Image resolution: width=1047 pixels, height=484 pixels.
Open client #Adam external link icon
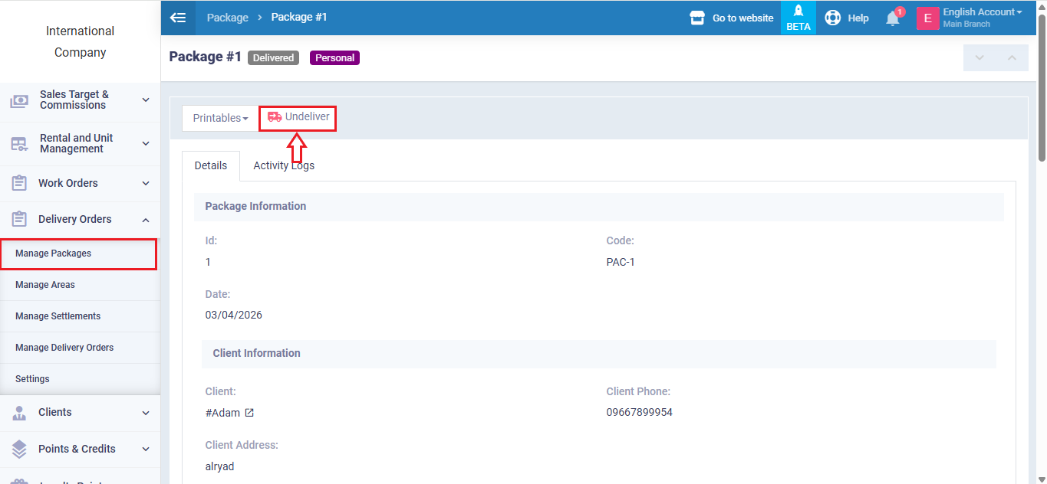(x=249, y=413)
